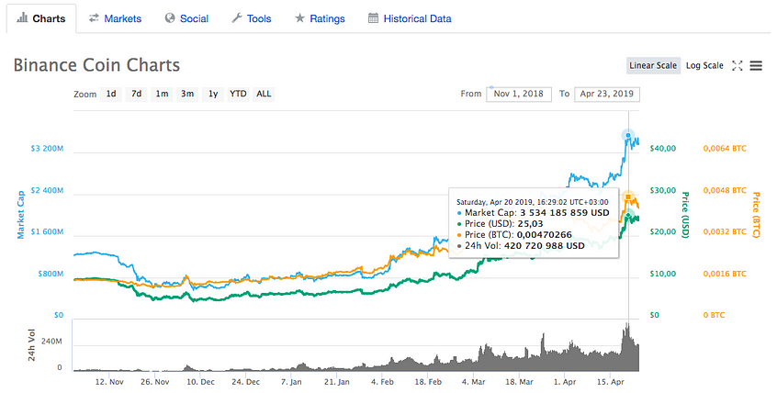Set zoom range to 1d

(x=111, y=94)
